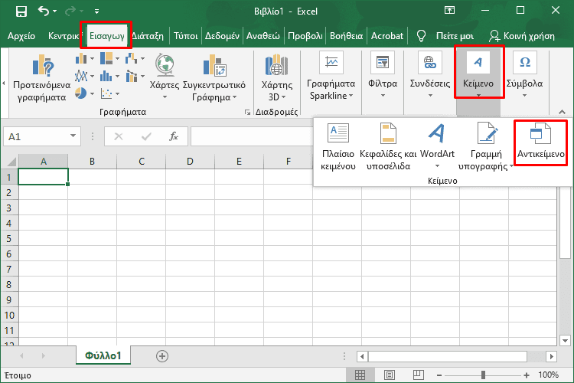The height and width of the screenshot is (383, 574).
Task: Click the Name Box showing A1
Action: point(36,136)
